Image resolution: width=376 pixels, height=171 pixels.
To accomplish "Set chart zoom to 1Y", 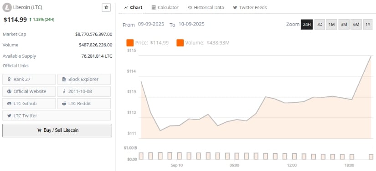I will pos(368,25).
